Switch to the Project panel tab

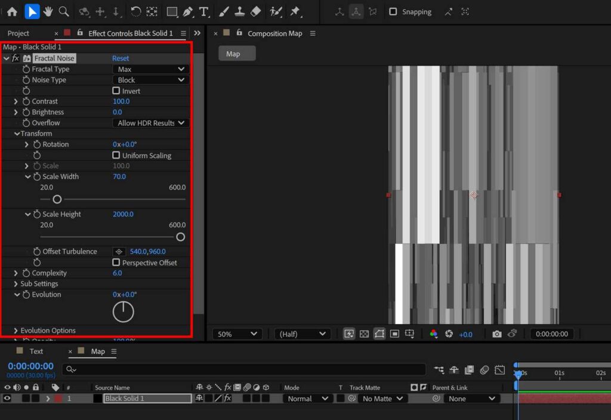tap(18, 33)
